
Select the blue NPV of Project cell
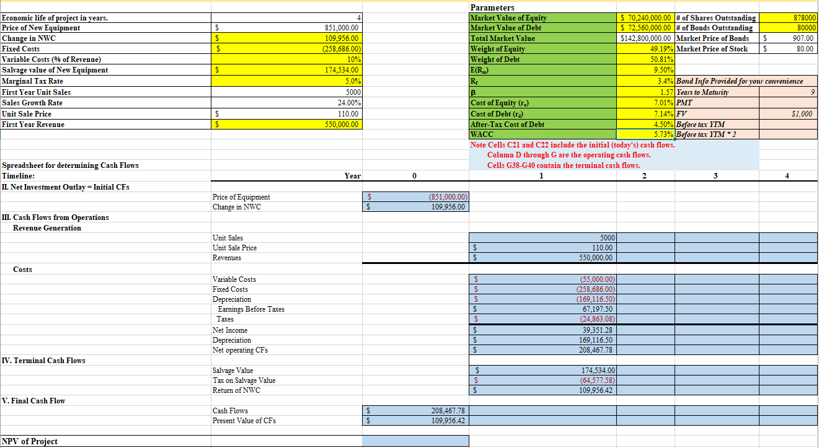tap(415, 441)
